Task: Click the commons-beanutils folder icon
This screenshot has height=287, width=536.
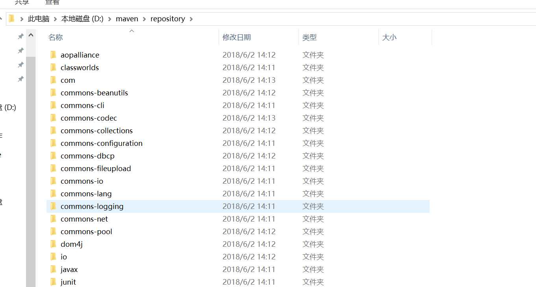Action: pos(54,93)
